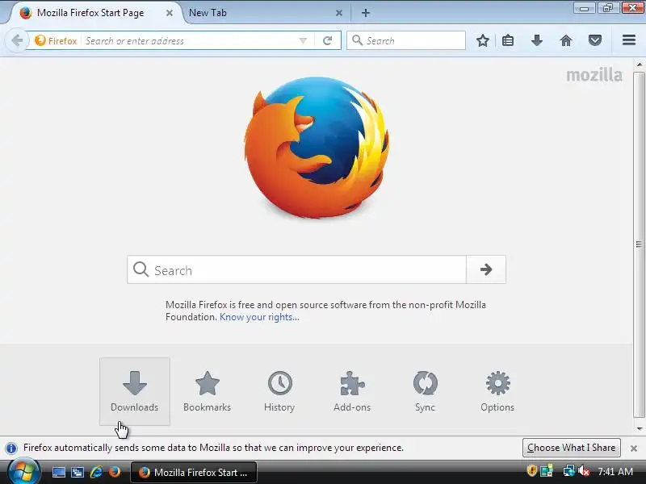
Task: Click the vertical scrollbar thumb
Action: click(639, 244)
